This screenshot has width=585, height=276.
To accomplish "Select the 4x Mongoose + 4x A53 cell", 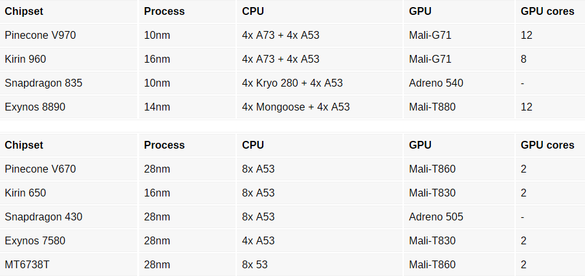I will (x=320, y=107).
